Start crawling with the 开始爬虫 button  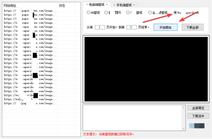165,27
